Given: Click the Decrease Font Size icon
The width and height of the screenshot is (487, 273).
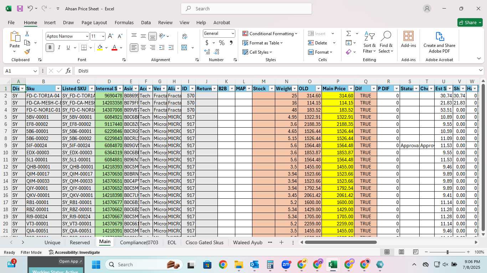Looking at the screenshot, I should click(120, 36).
